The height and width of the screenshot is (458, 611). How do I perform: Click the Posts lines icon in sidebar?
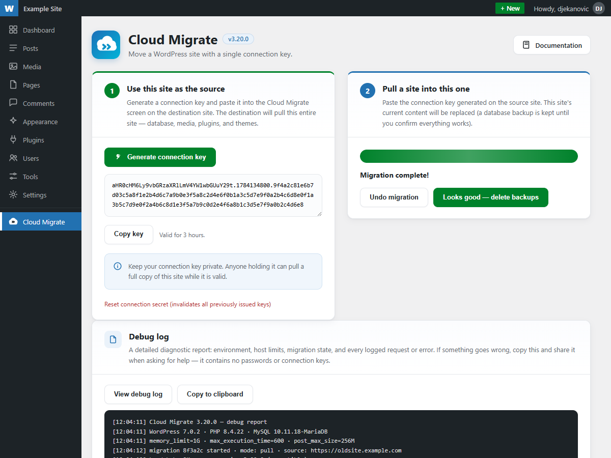click(x=13, y=48)
